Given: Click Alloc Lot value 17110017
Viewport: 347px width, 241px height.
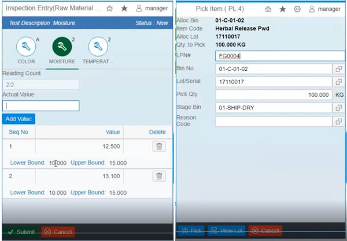Looking at the screenshot, I should tap(228, 37).
